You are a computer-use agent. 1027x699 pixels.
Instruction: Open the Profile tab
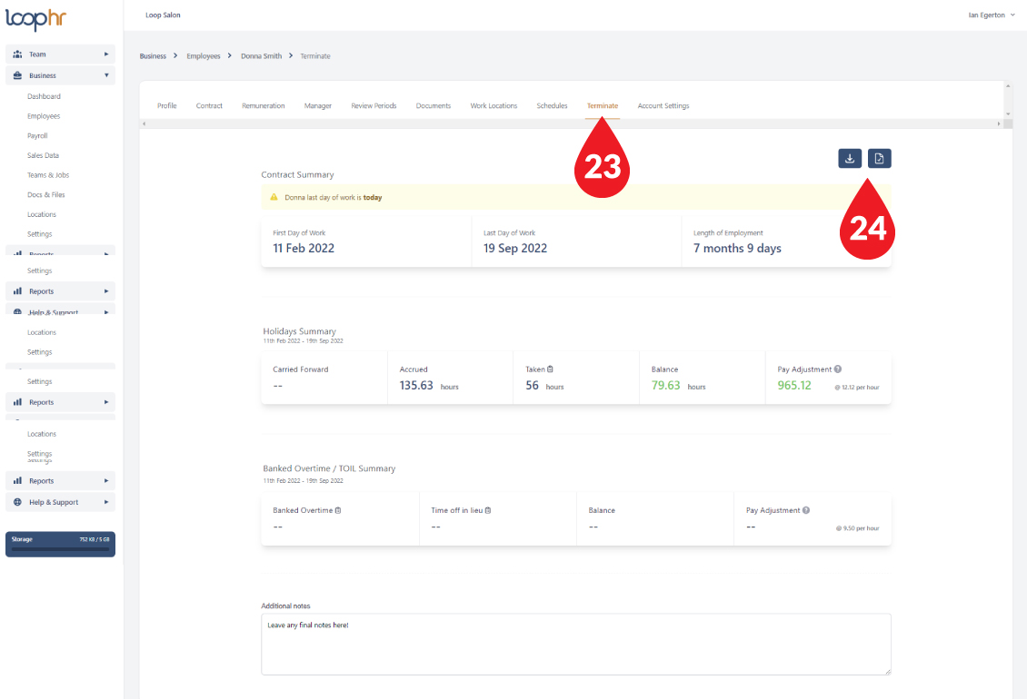167,105
